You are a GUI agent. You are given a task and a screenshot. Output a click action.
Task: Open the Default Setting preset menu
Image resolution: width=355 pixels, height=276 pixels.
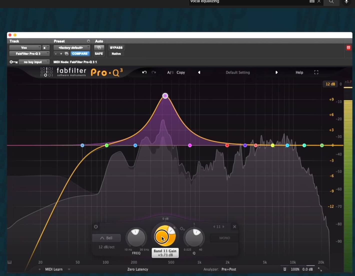point(238,72)
